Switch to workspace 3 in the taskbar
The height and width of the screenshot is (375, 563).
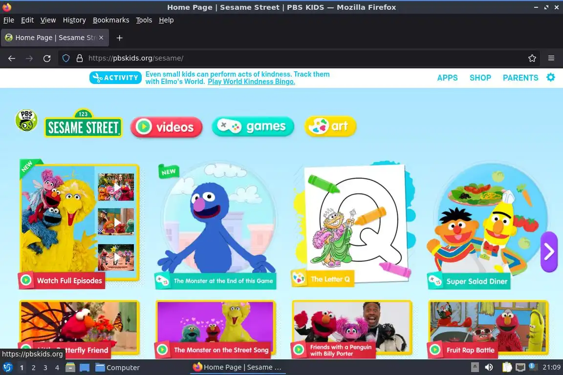click(45, 368)
